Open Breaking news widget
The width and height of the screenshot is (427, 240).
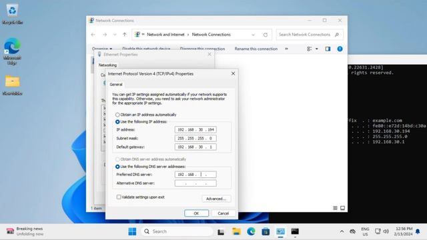[x=25, y=231]
